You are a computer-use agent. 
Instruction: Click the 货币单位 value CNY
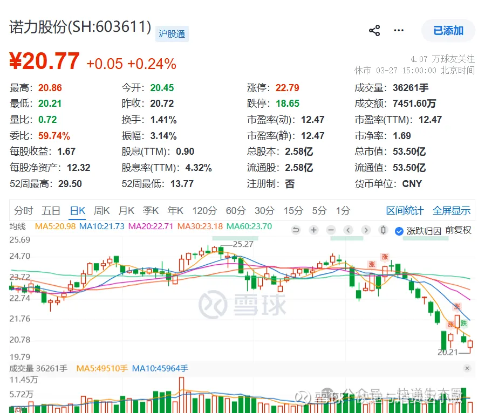pos(412,184)
